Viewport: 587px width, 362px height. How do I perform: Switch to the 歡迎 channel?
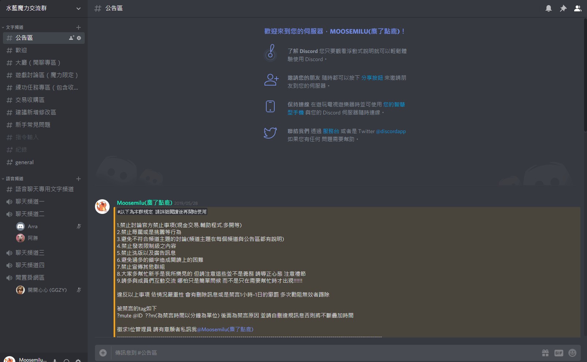[x=44, y=50]
